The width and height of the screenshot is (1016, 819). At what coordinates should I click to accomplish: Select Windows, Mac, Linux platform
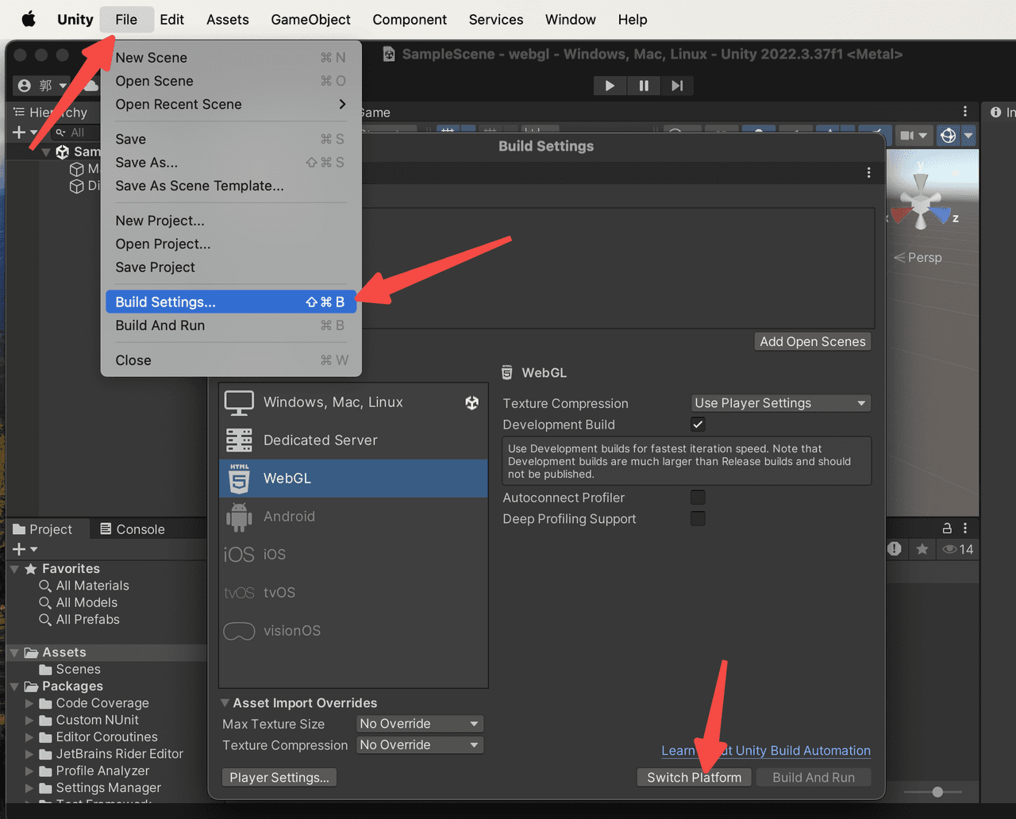[353, 402]
